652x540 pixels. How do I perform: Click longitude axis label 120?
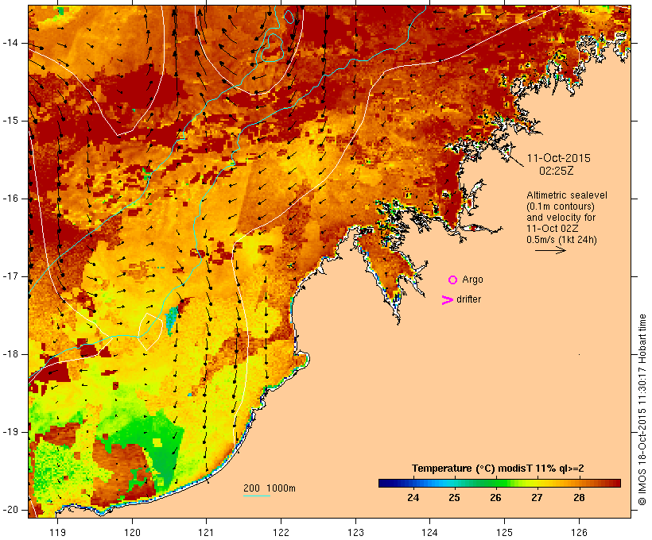[x=132, y=532]
